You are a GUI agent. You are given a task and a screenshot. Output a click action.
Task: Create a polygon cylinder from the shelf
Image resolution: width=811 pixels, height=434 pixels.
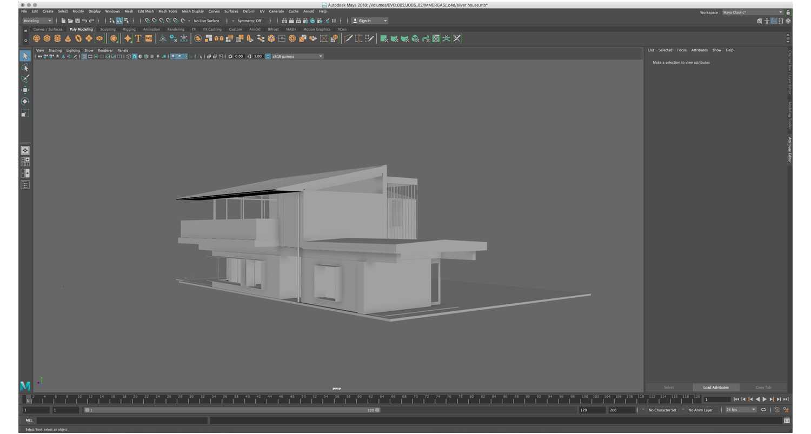click(x=57, y=38)
